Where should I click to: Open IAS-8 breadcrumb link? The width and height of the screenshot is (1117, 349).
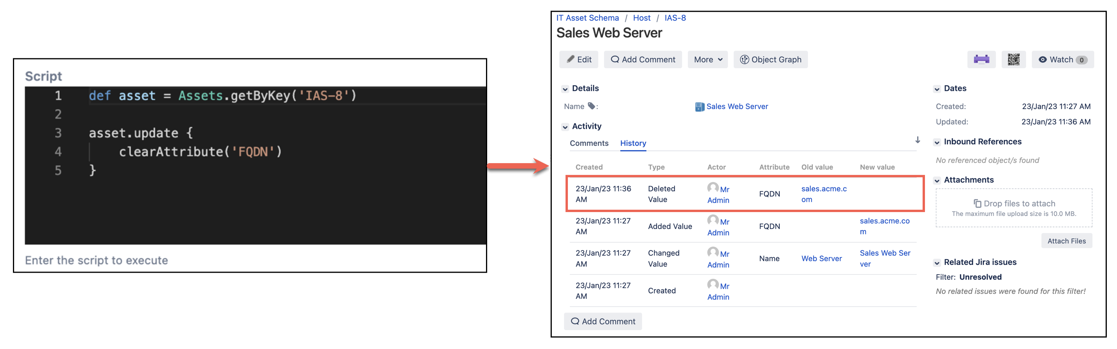pos(675,18)
